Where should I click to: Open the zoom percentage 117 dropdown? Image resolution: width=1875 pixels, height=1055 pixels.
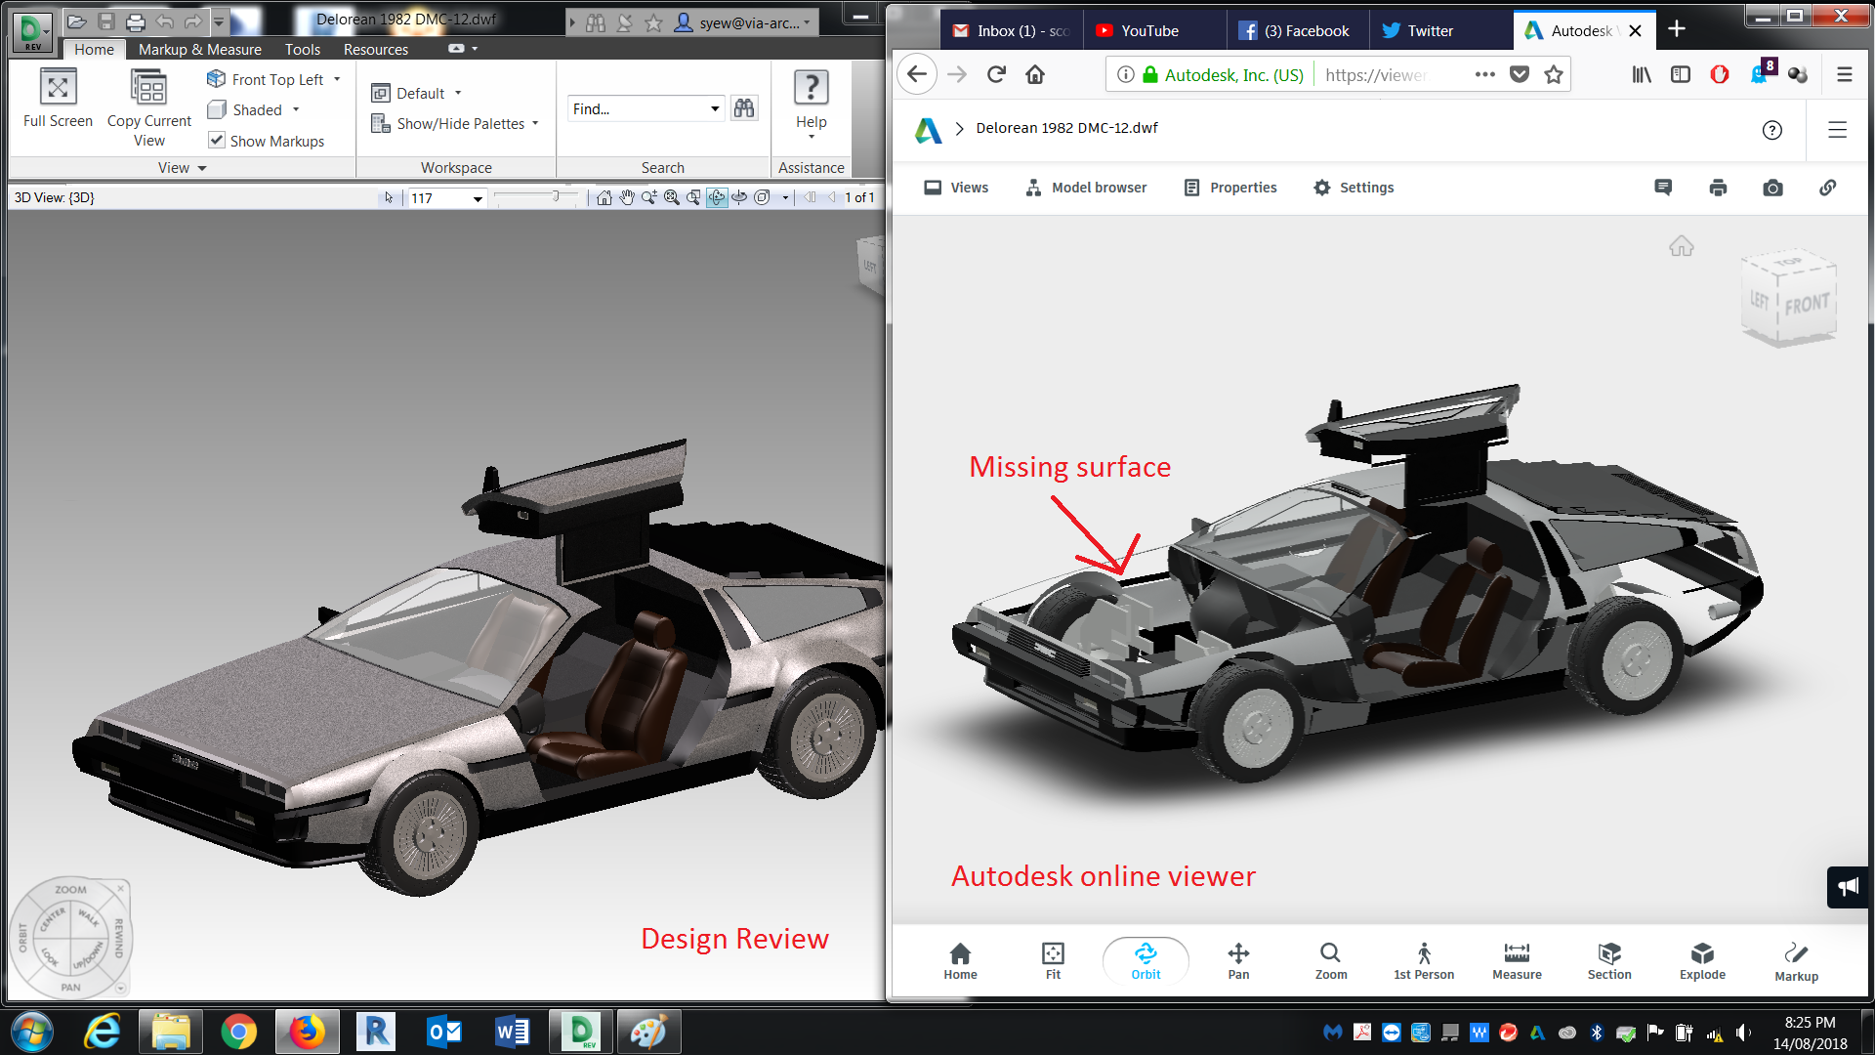click(x=478, y=198)
